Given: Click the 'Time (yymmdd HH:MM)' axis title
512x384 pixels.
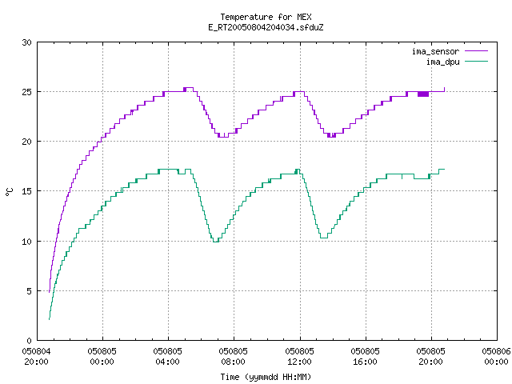Looking at the screenshot, I should pyautogui.click(x=266, y=377).
